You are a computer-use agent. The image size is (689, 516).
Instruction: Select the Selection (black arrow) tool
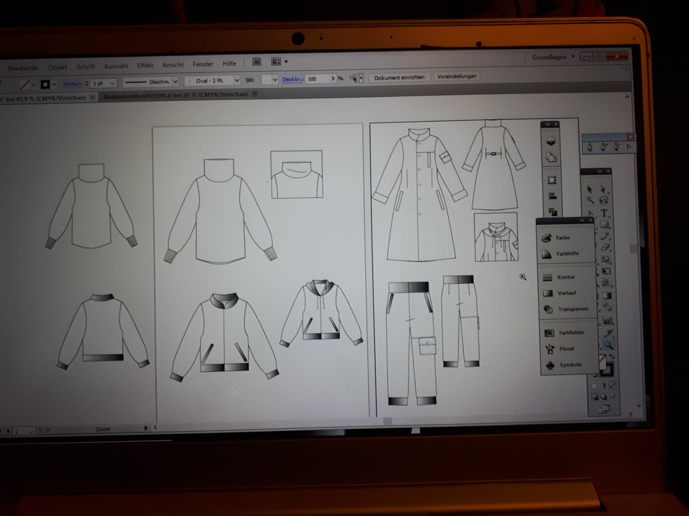click(590, 189)
